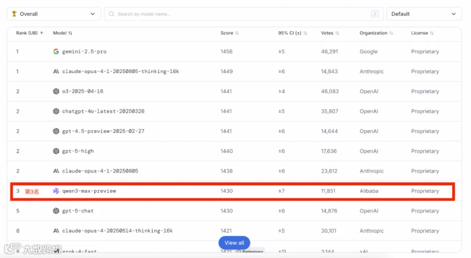
Task: Click the trophy icon beside Overall
Action: click(x=14, y=14)
